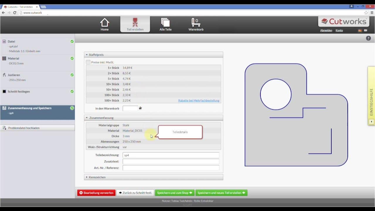375x211 pixels.
Task: Switch language to German flag
Action: pos(360,30)
